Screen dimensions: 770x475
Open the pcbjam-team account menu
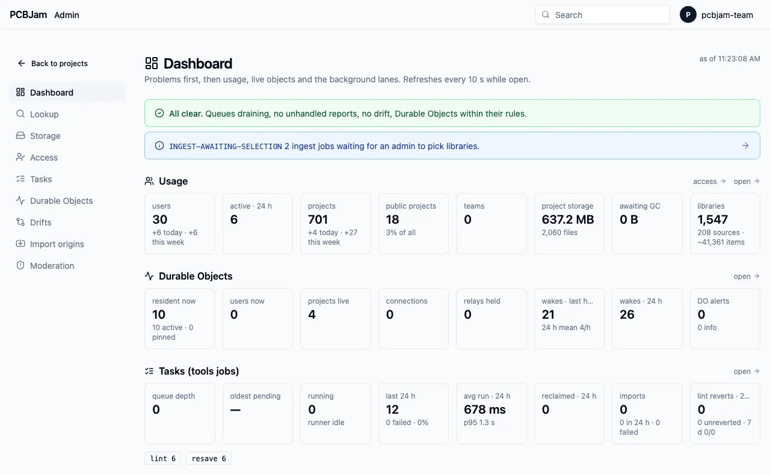tap(716, 14)
